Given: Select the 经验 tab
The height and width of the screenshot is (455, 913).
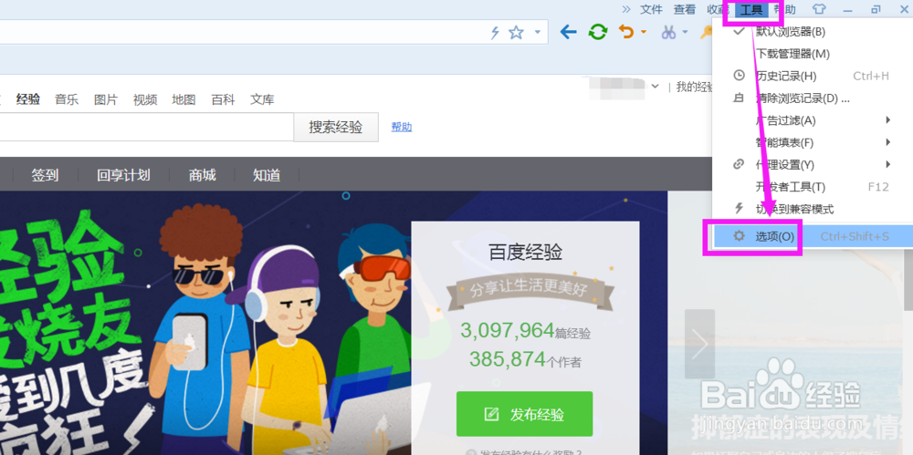Looking at the screenshot, I should [x=28, y=98].
